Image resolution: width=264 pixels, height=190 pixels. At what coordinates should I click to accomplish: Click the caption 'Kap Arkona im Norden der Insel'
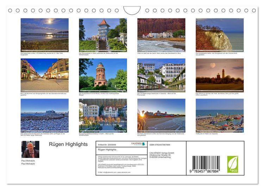(217, 94)
